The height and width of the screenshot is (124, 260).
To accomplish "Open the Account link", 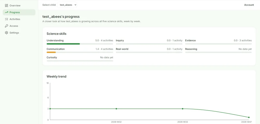I will coord(249,5).
